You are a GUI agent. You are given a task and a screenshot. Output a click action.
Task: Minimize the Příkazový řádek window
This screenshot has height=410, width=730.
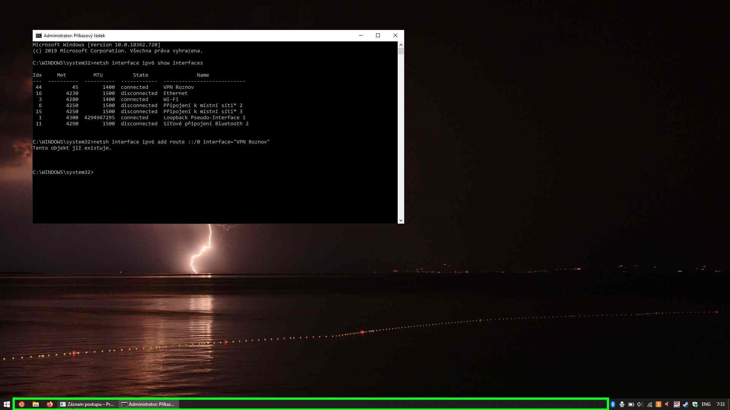point(361,35)
